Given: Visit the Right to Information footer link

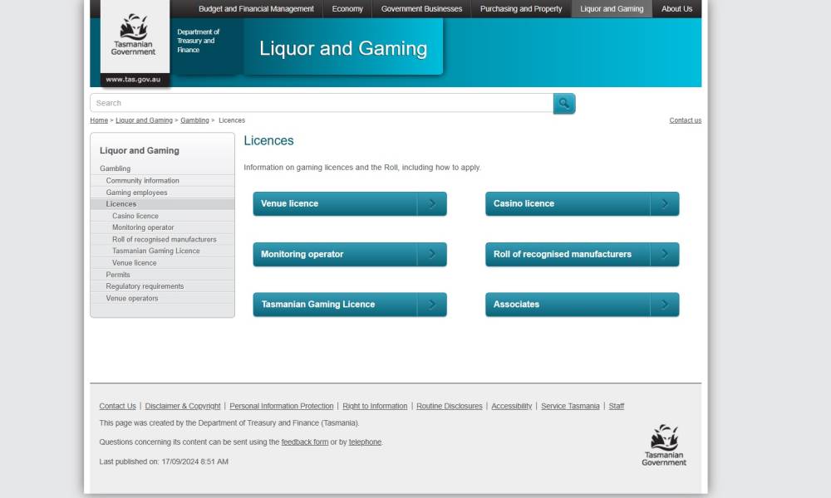Looking at the screenshot, I should coord(375,407).
